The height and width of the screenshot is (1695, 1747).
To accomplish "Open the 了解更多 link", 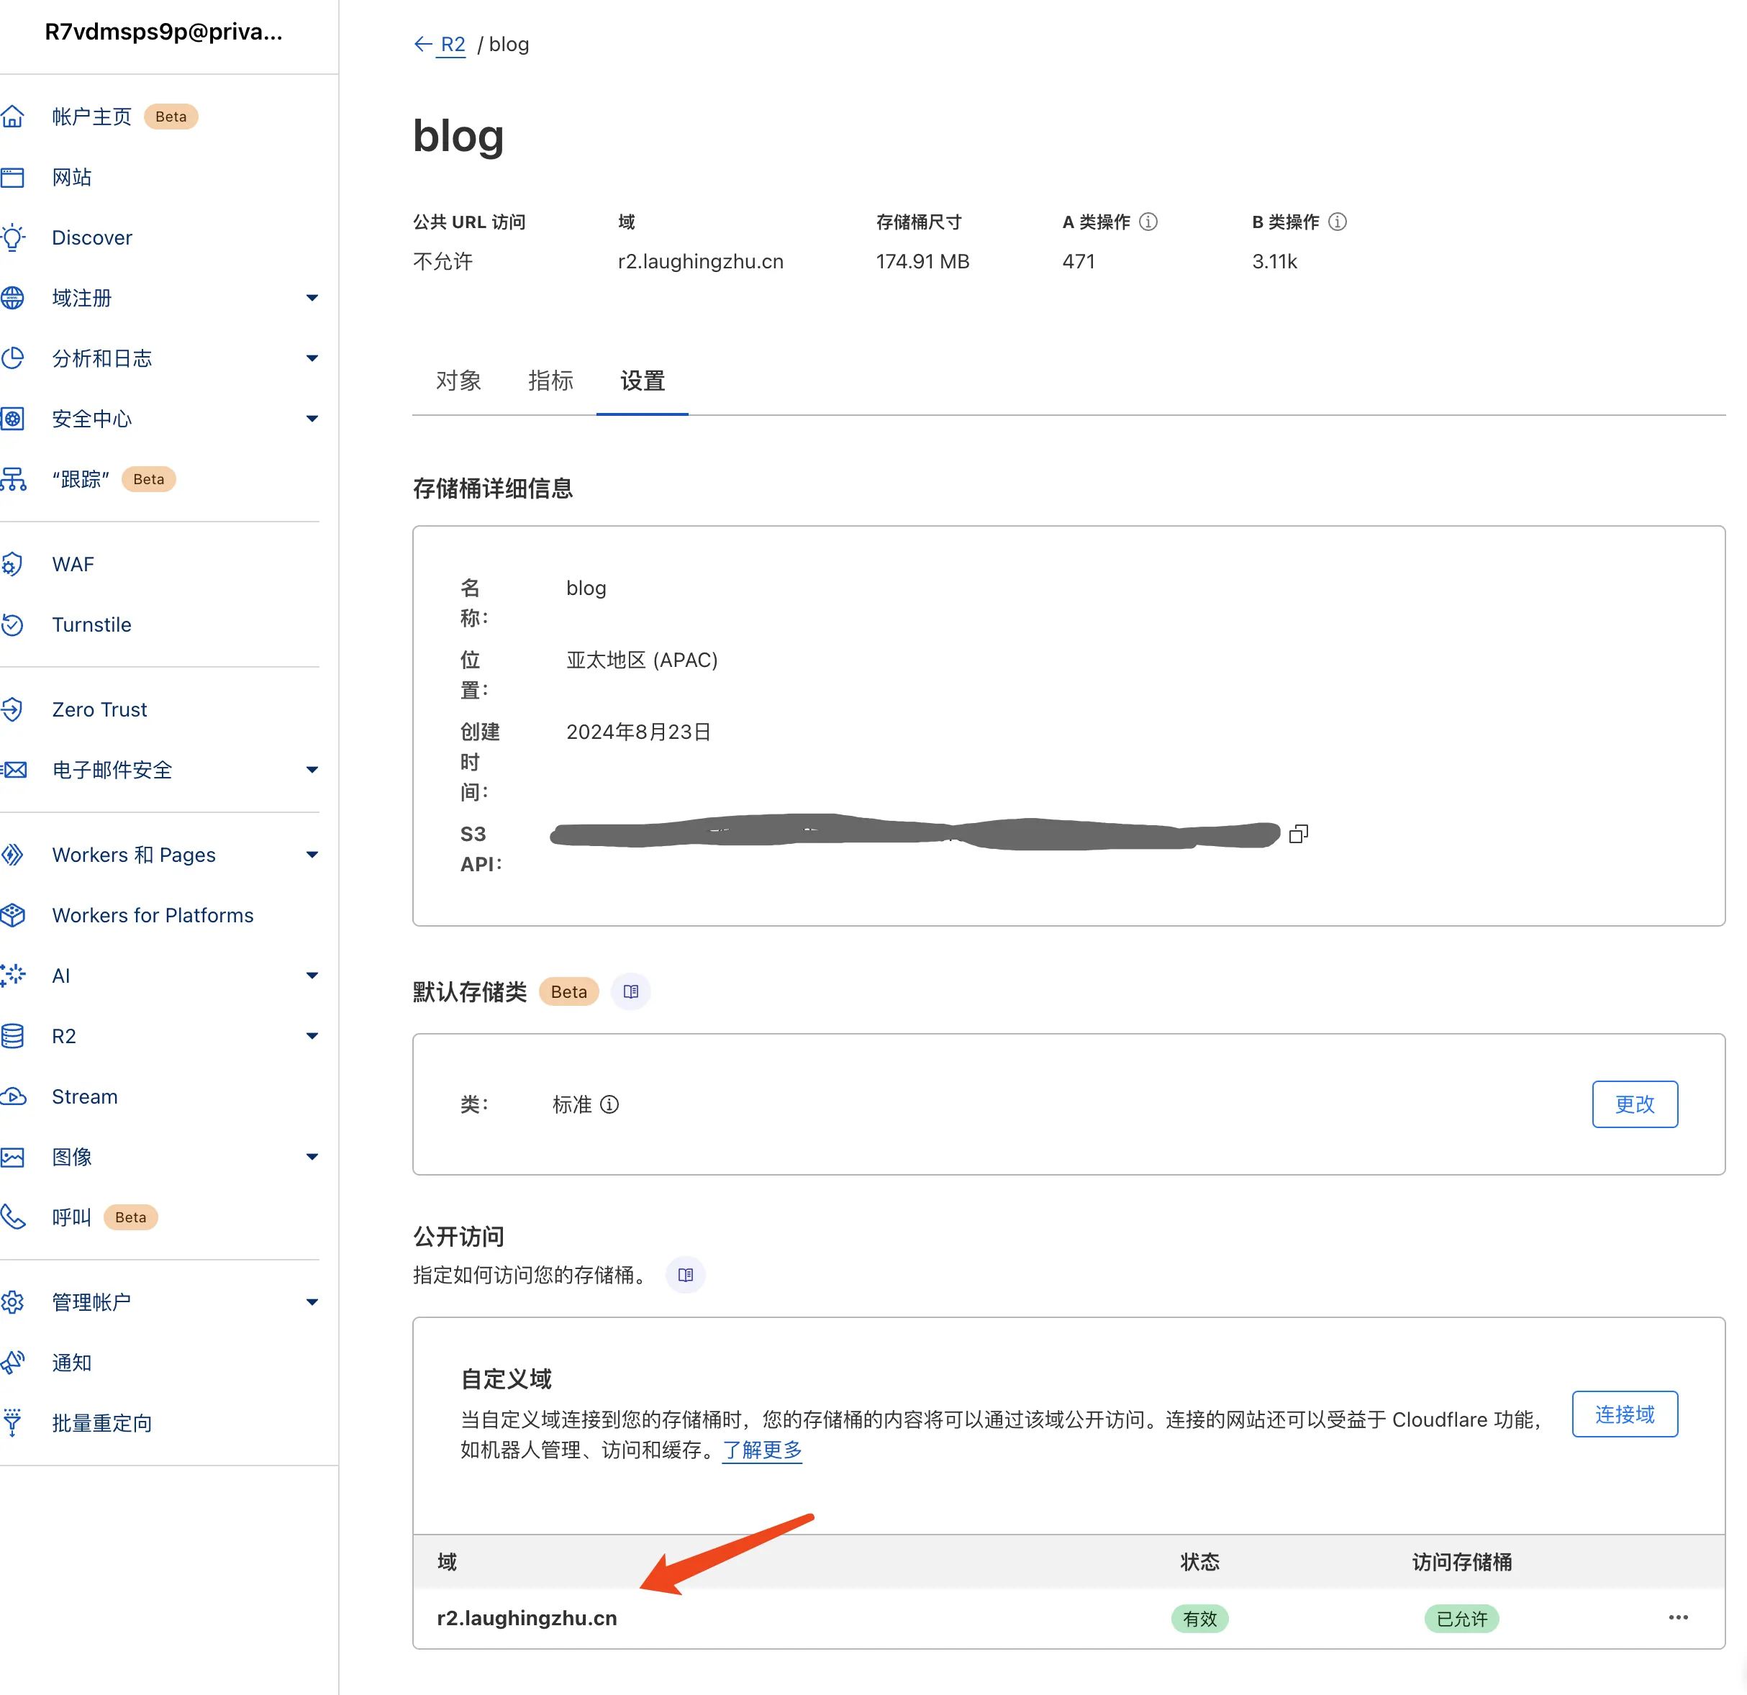I will click(761, 1450).
